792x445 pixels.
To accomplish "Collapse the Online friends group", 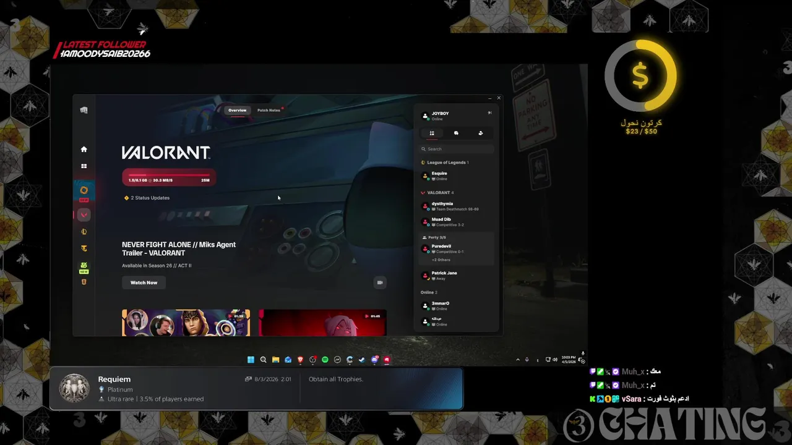I will click(429, 292).
